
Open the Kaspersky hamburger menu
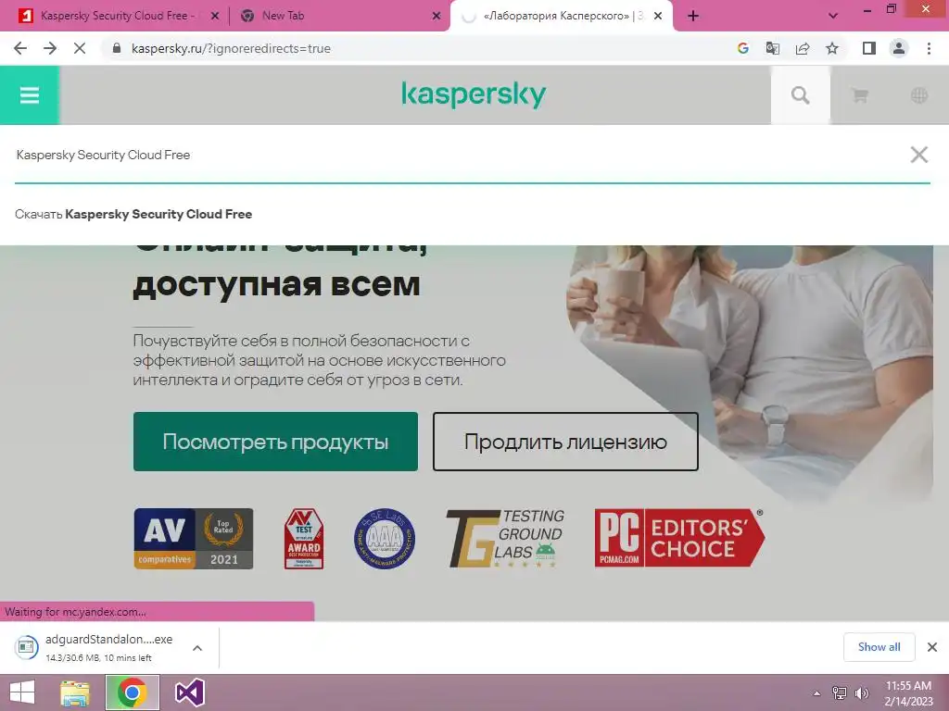[x=29, y=95]
